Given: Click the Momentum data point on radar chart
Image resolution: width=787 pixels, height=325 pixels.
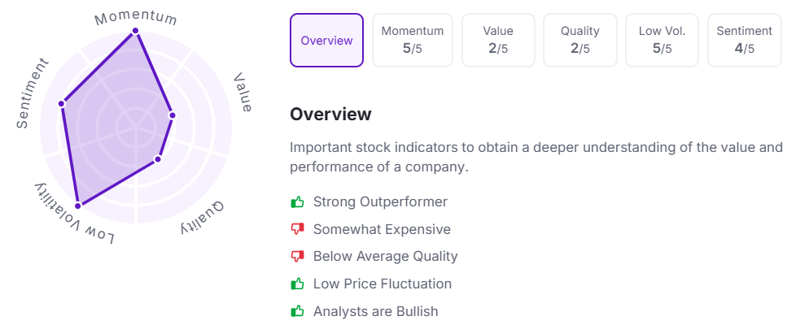Looking at the screenshot, I should point(134,32).
